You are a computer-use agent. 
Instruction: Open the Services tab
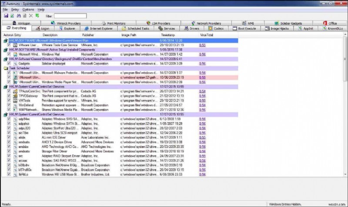tap(167, 28)
